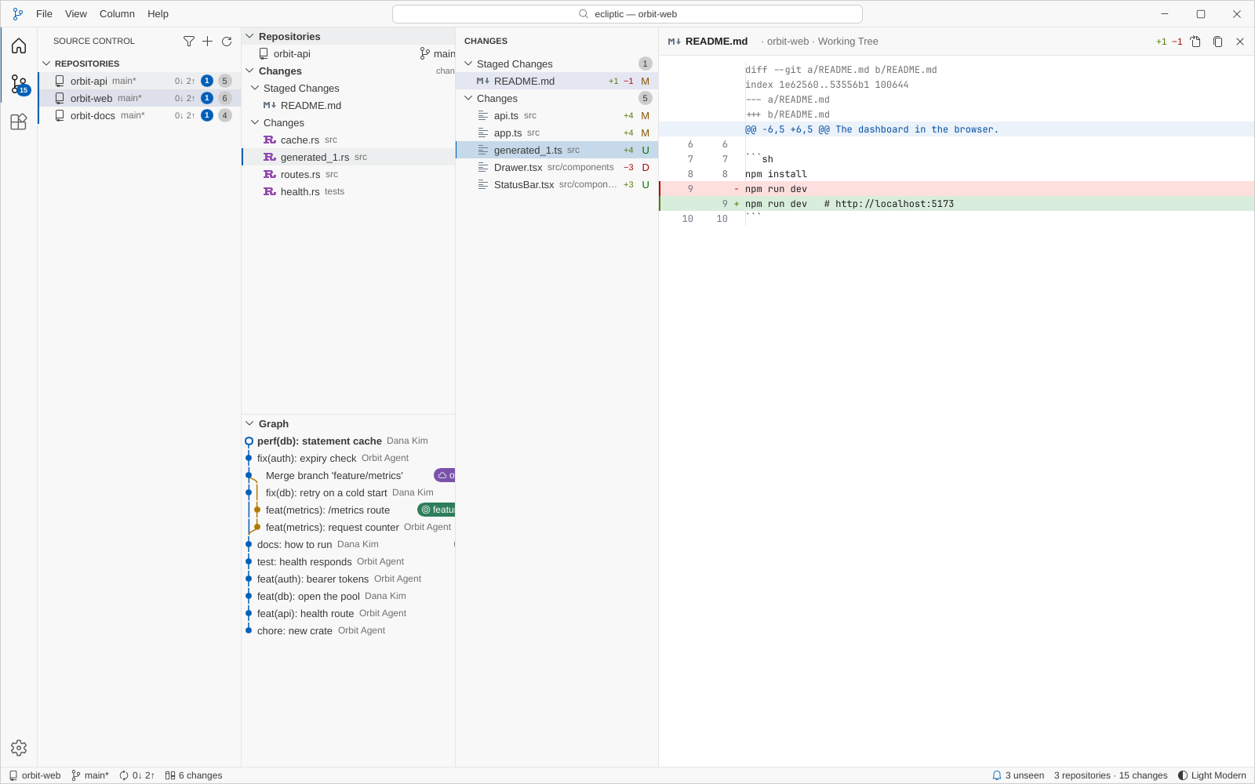Viewport: 1255px width, 784px height.
Task: Open the File menu
Action: pos(44,14)
